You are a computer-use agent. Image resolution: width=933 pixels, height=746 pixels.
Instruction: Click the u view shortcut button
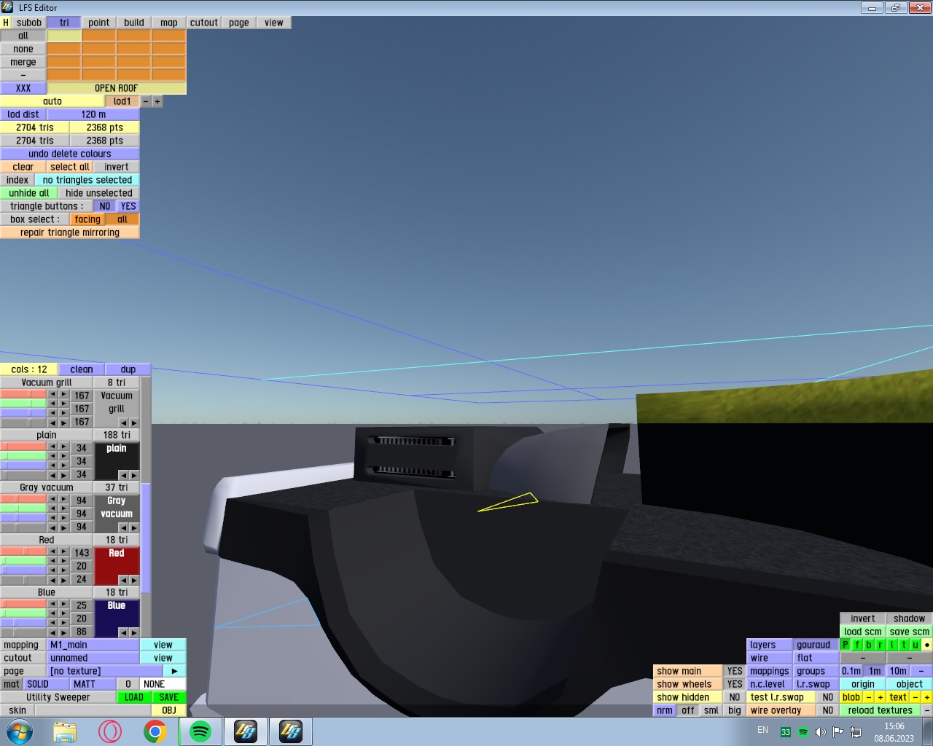click(916, 645)
